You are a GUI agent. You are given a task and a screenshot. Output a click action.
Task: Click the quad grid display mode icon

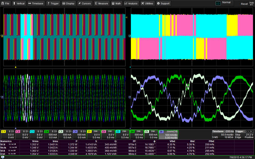[x=218, y=3]
